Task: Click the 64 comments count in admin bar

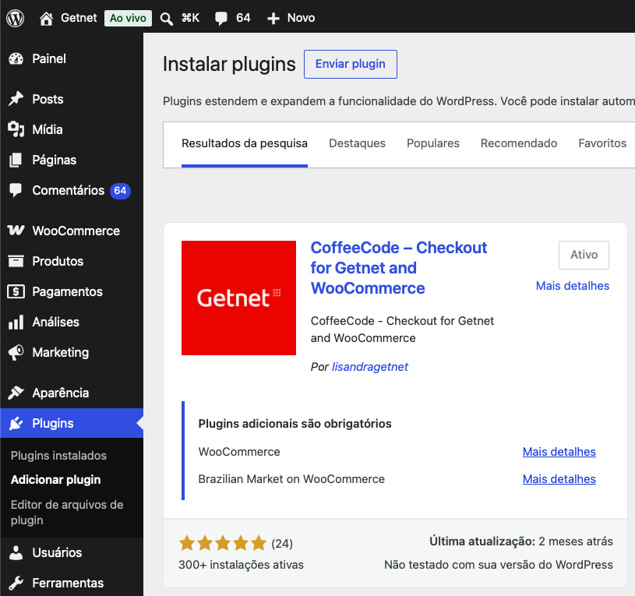Action: tap(243, 18)
